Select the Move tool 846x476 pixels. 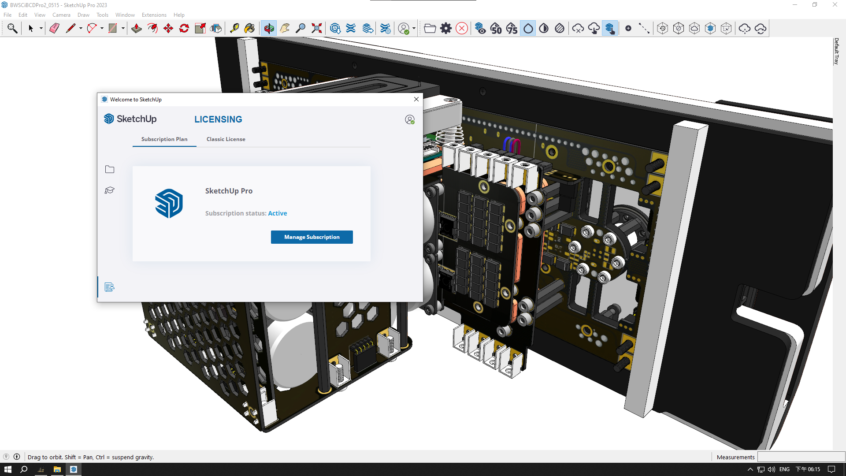click(168, 29)
